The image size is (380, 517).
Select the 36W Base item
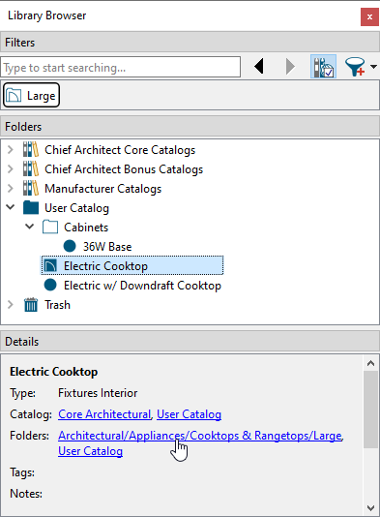(107, 247)
